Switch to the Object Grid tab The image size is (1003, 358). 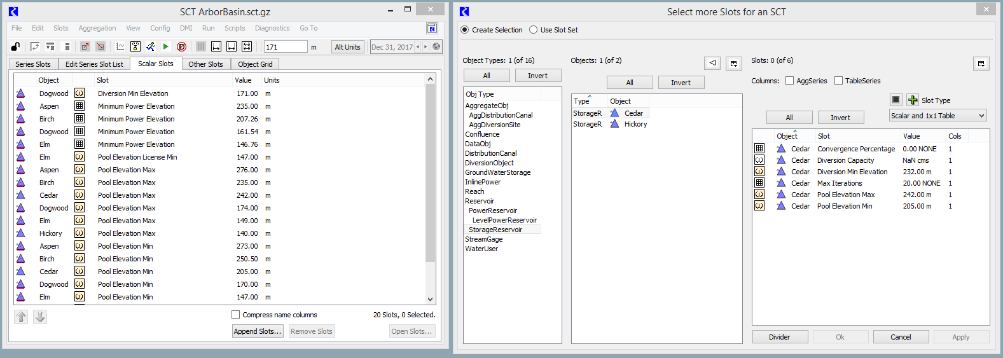pyautogui.click(x=255, y=64)
